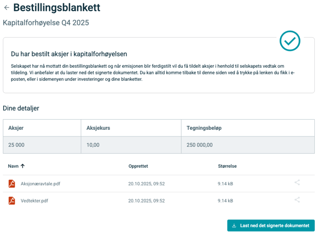Image resolution: width=319 pixels, height=235 pixels.
Task: Click the 9.14 kB size of Vedtekter.pdf
Action: click(x=225, y=201)
